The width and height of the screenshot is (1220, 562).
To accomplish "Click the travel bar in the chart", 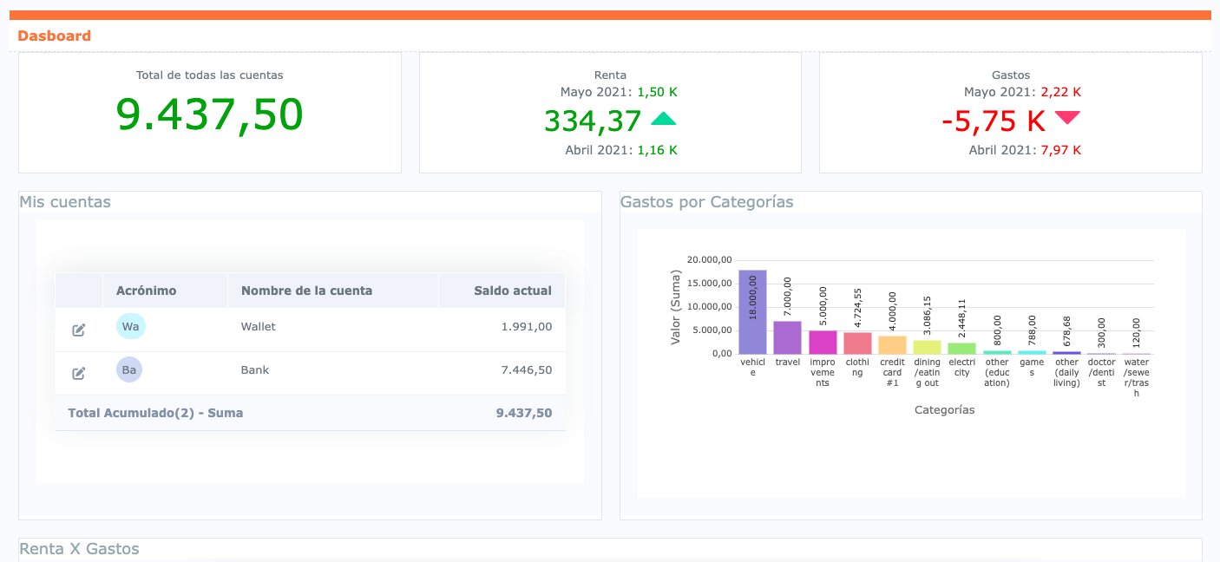I will 787,337.
